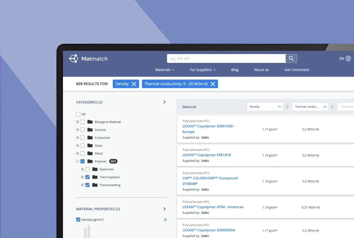
Task: Expand the Thermoplastic tree node
Action: [x=82, y=177]
